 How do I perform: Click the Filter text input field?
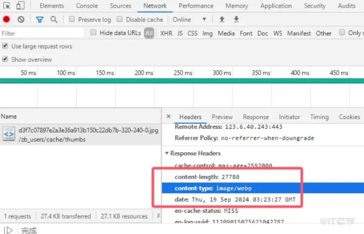tap(42, 33)
